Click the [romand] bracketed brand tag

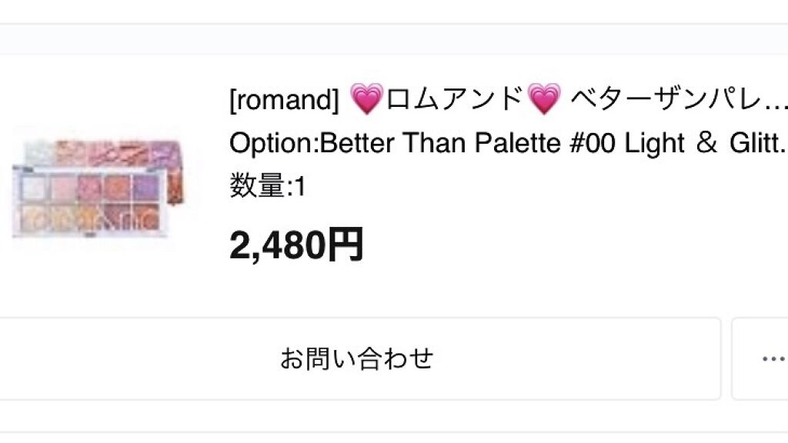pyautogui.click(x=284, y=100)
